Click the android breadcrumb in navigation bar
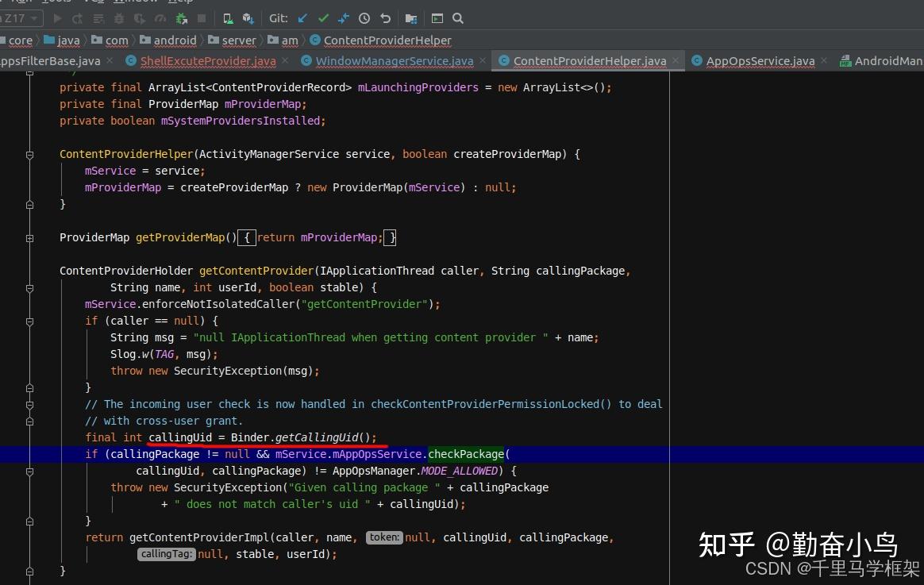Screen dimensions: 924x585 pyautogui.click(x=175, y=40)
